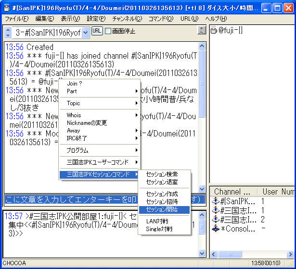Viewport: 296px width, 269px height.
Task: Select セッション開始 from the submenu
Action: pyautogui.click(x=162, y=209)
